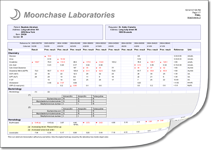This screenshot has width=212, height=150.
Task: Click the 'CRP (C-react.prot.)' row label
Action: click(x=17, y=86)
